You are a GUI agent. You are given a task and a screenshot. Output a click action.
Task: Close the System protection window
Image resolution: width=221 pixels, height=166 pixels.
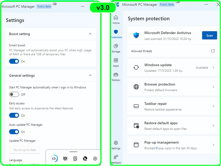pos(218,5)
